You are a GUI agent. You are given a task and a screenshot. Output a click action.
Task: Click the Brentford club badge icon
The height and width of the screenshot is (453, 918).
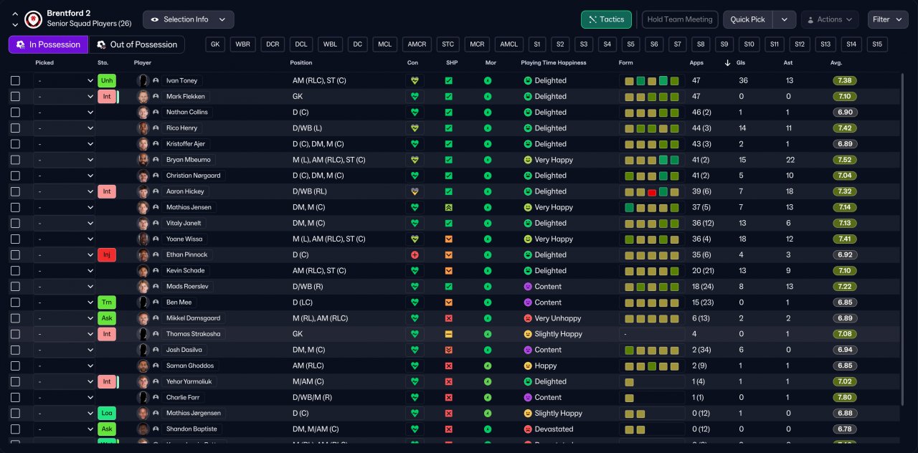(x=33, y=19)
